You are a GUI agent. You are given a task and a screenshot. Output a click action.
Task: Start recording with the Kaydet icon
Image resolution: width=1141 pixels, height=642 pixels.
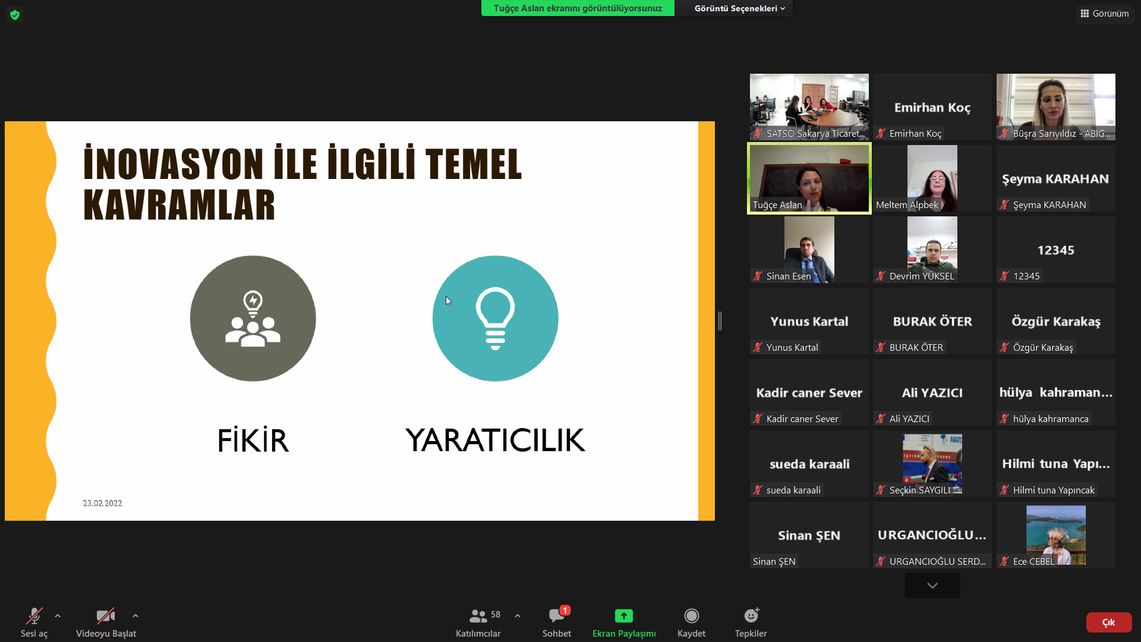[691, 616]
